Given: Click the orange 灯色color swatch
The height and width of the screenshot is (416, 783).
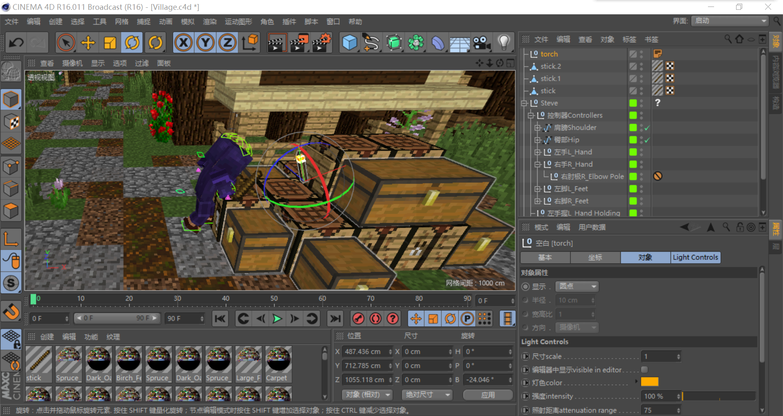Looking at the screenshot, I should [650, 382].
